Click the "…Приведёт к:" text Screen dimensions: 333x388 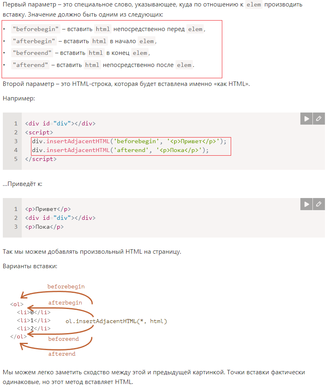[23, 184]
